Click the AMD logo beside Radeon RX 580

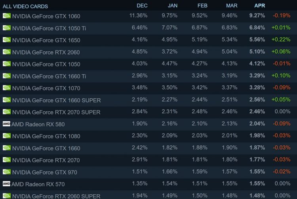[x=6, y=124]
